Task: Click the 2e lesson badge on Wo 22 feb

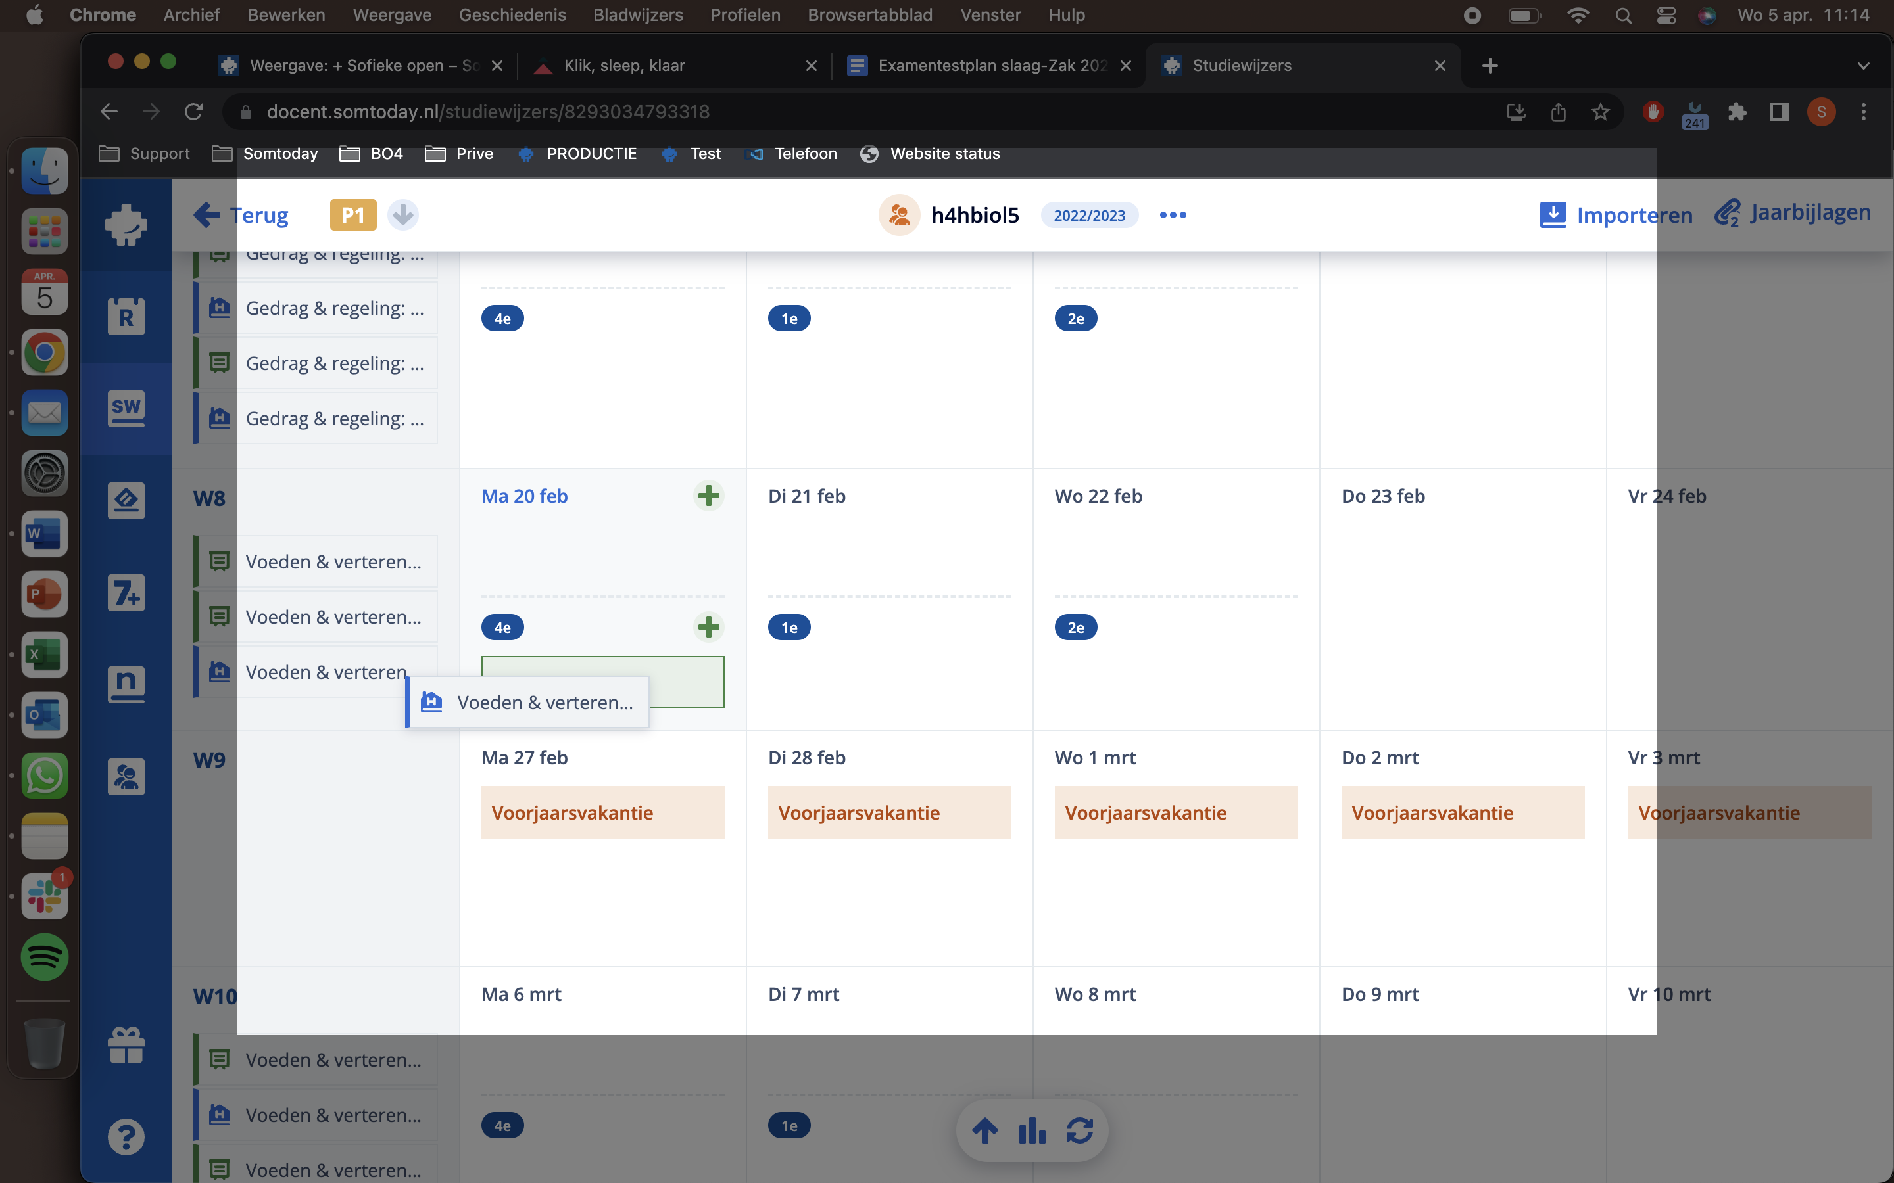Action: coord(1075,627)
